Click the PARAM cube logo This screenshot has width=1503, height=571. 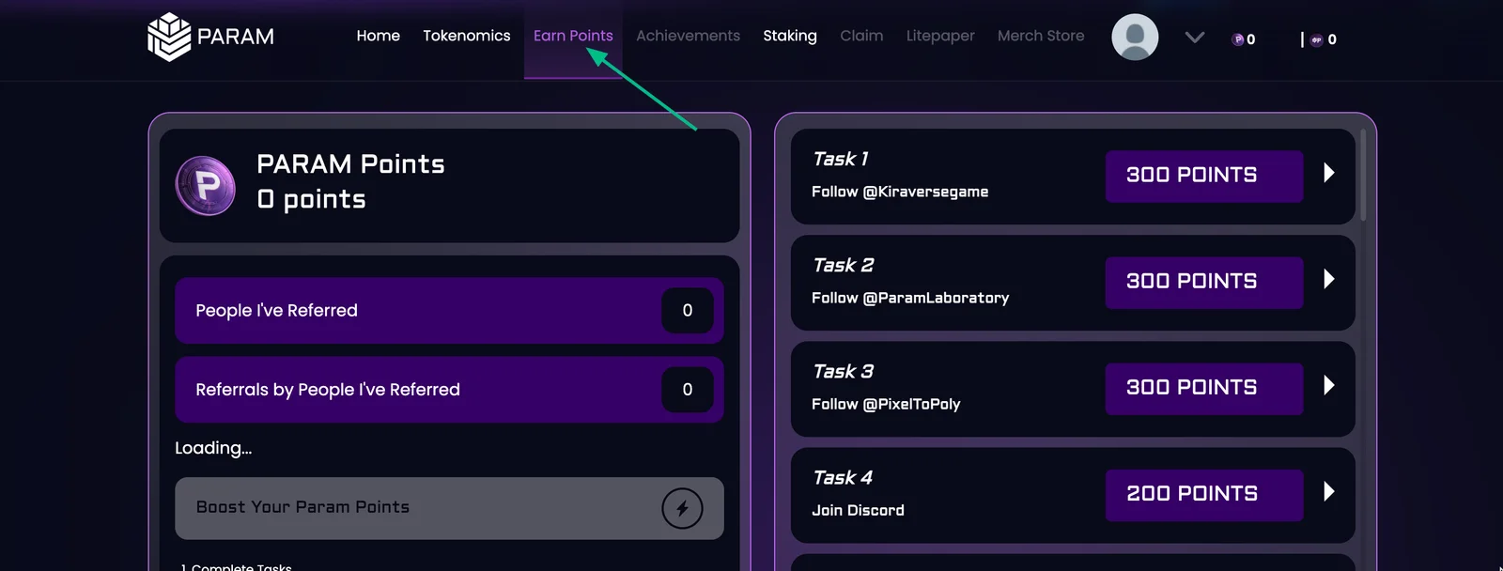[169, 37]
